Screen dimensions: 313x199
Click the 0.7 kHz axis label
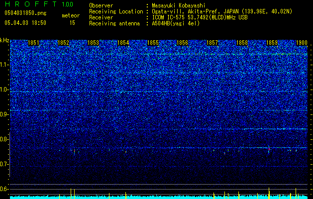pos(4,164)
